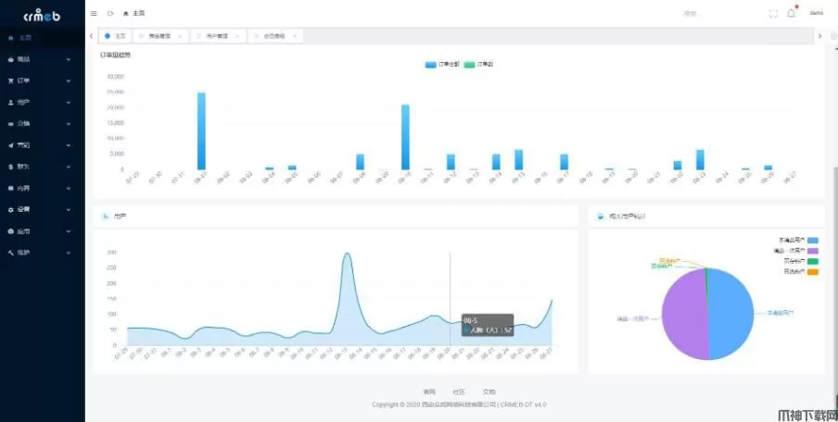Close the 用户管理 tab

236,36
